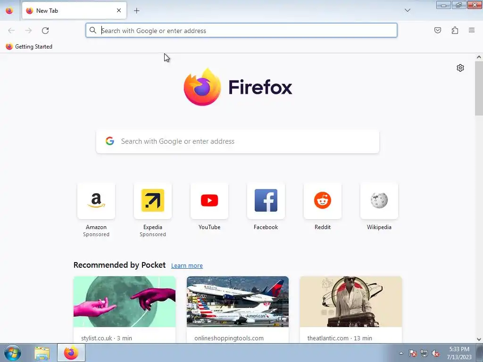Open the Action Center flag icon
The width and height of the screenshot is (483, 362).
click(x=412, y=354)
